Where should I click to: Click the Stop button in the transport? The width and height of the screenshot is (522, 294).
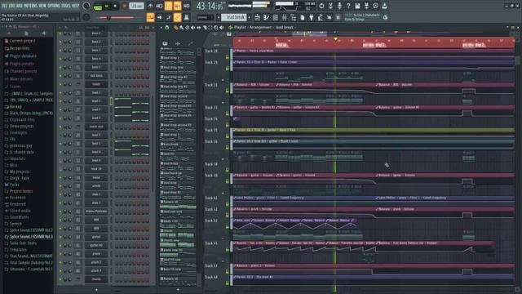pos(115,6)
